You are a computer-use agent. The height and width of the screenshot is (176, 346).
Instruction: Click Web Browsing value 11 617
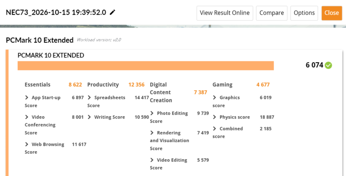[79, 144]
